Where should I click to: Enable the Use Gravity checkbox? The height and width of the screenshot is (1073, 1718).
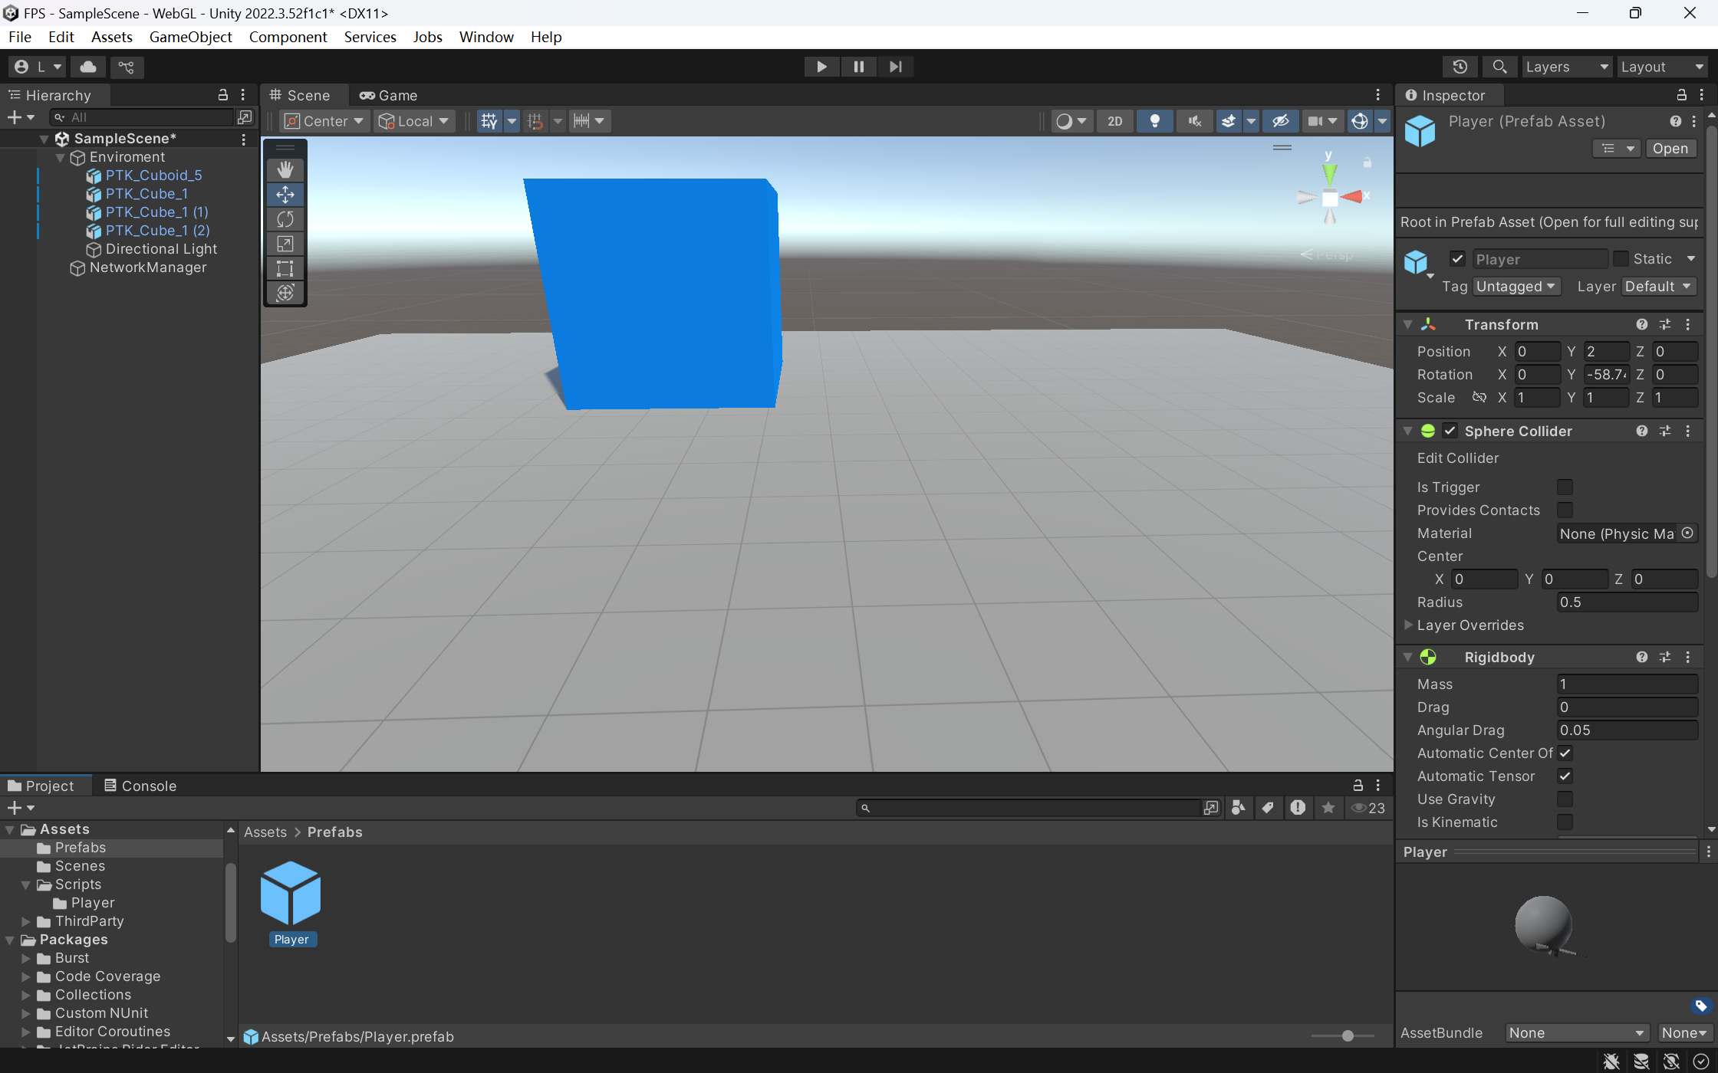tap(1565, 799)
